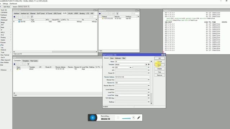Expand AFI field in BGP dialog
This screenshot has width=230, height=129.
click(148, 70)
